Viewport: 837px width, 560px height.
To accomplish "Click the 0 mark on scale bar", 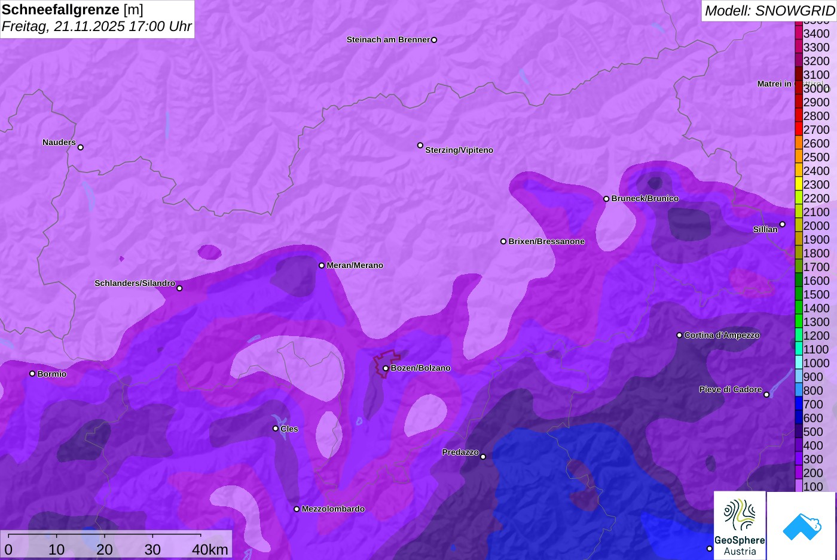I will [x=8, y=549].
